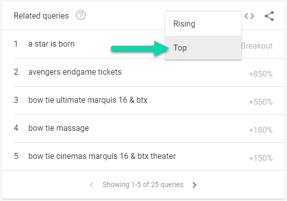This screenshot has height=201, width=287.
Task: Go to next page of queries
Action: click(x=194, y=185)
